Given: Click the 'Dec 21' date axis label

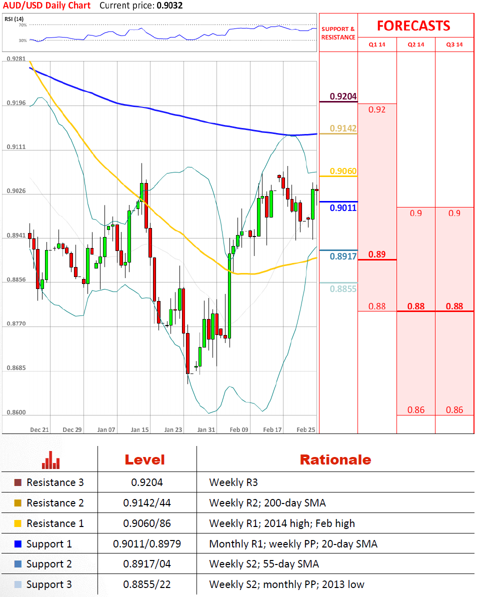Looking at the screenshot, I should point(39,430).
